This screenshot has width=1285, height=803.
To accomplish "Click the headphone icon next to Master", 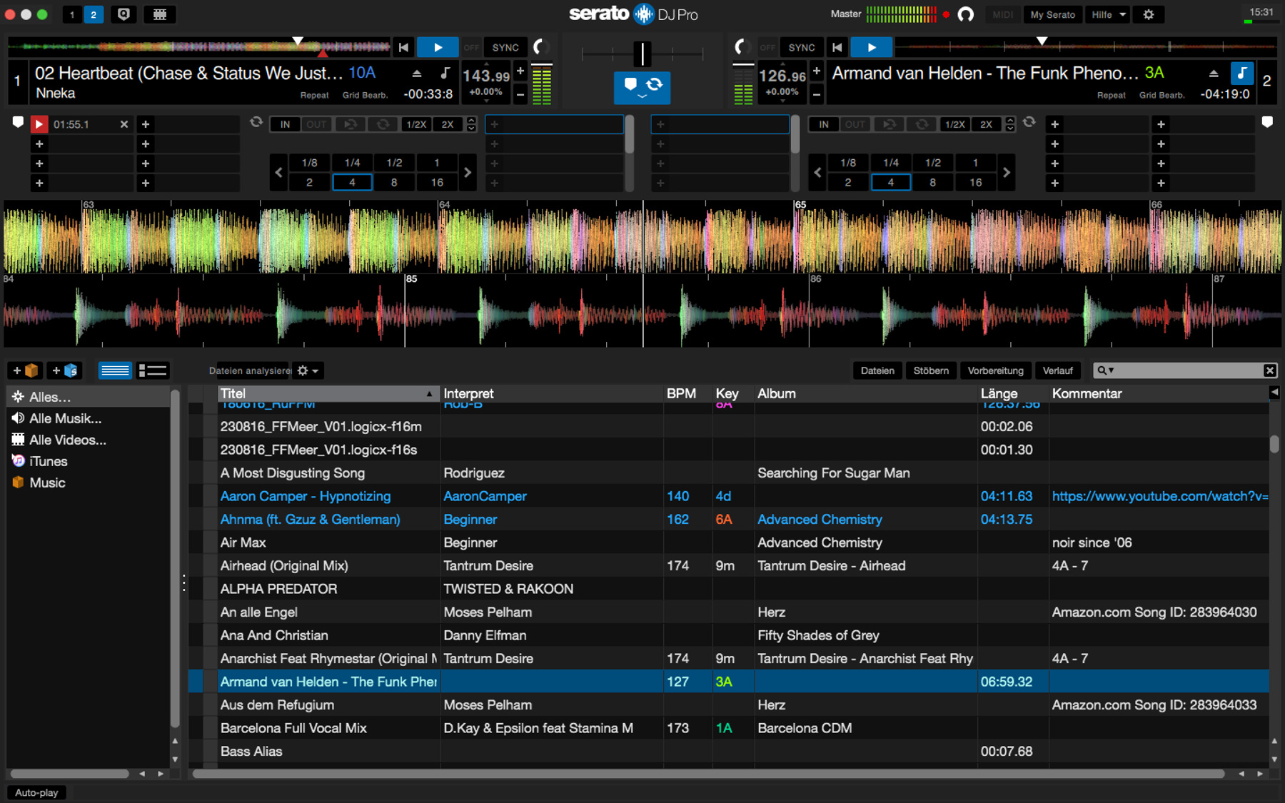I will (965, 14).
